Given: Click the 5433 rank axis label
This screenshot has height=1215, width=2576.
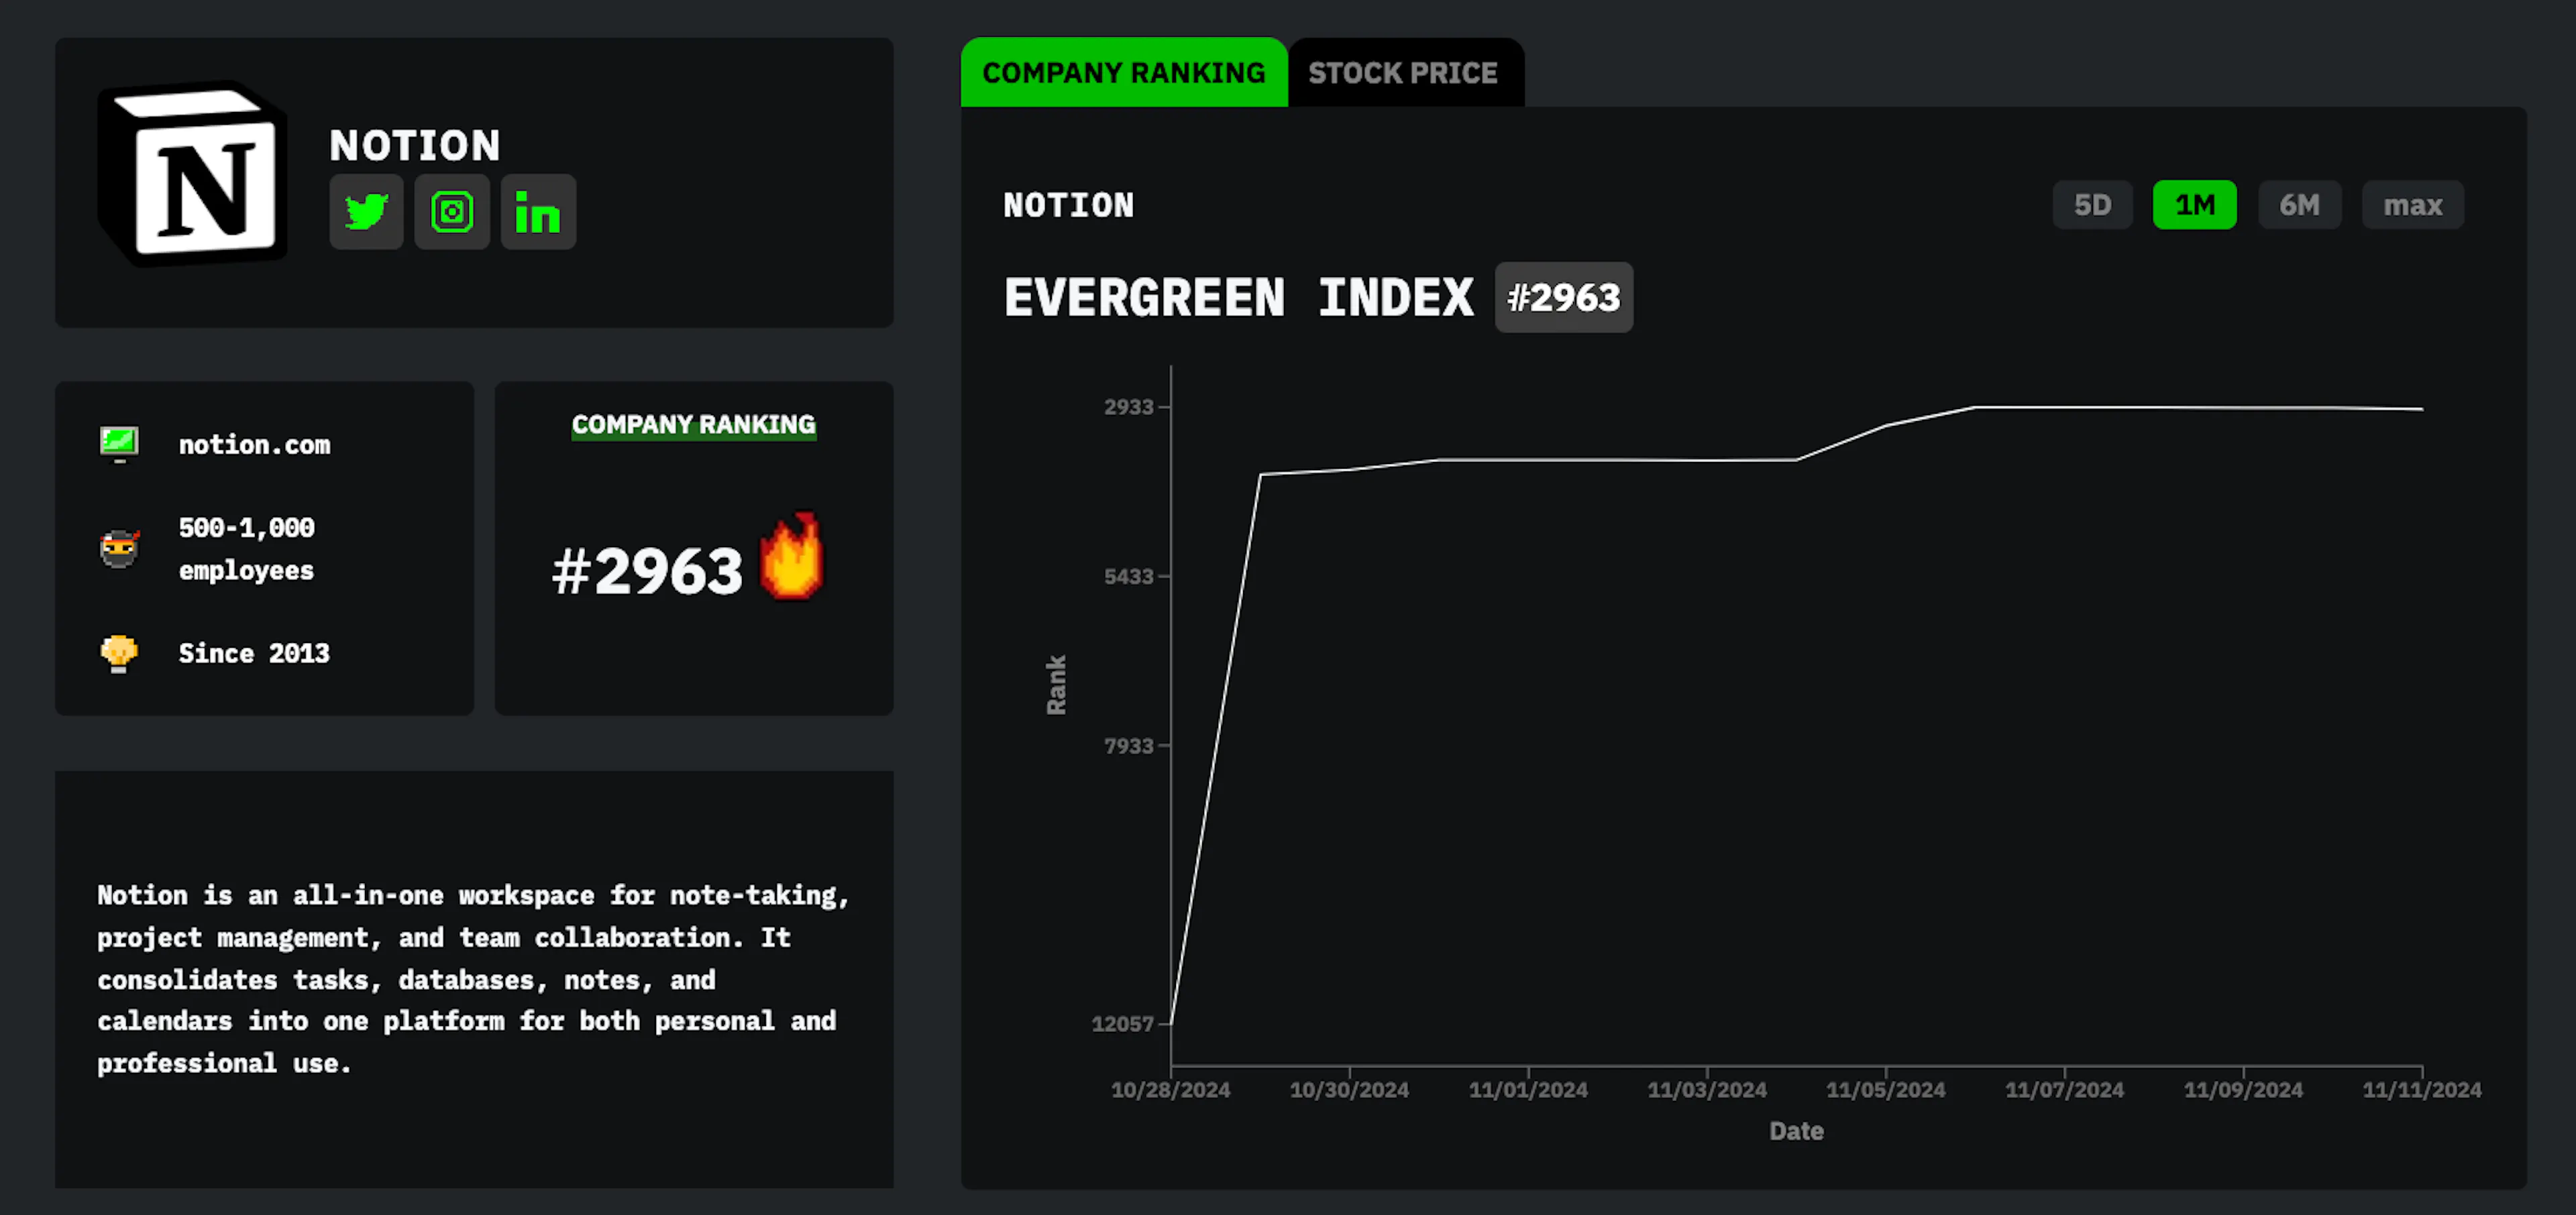Looking at the screenshot, I should [1128, 577].
